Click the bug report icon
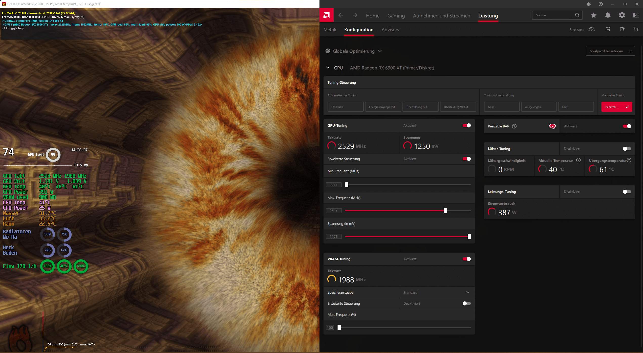Image resolution: width=643 pixels, height=353 pixels. coord(589,4)
